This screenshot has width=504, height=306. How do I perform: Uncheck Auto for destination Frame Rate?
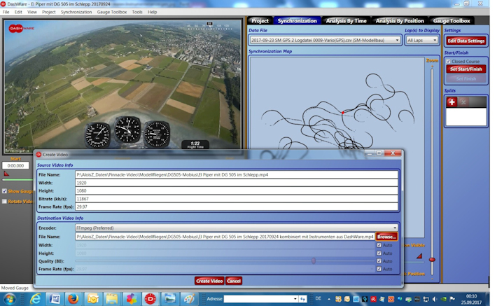[379, 269]
